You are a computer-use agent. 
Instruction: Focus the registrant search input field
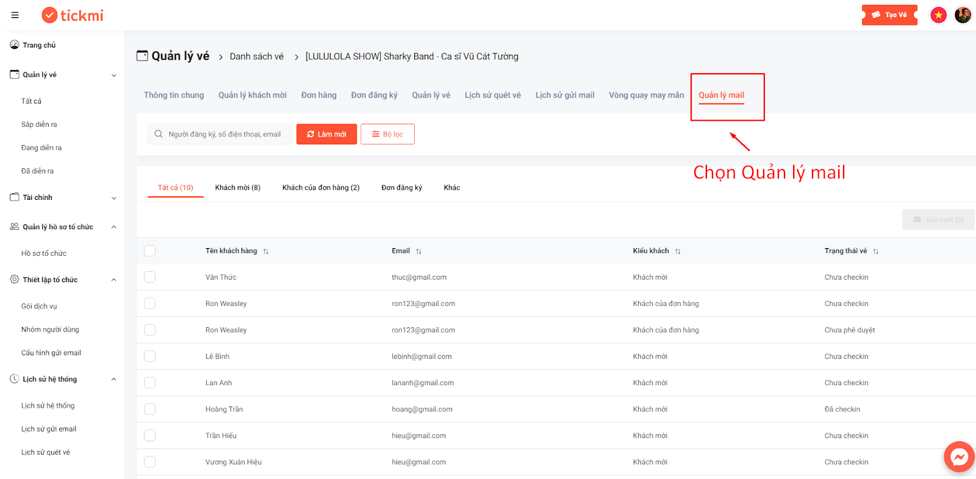pyautogui.click(x=220, y=134)
